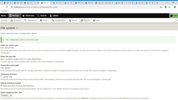Image resolution: width=178 pixels, height=100 pixels.
Task: Open the People admin section
Action: coord(73,20)
